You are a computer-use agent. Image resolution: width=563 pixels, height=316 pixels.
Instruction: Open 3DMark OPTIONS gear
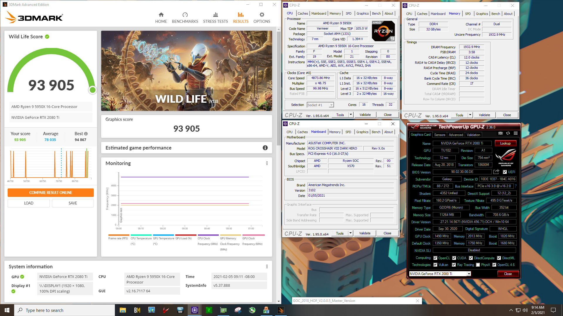tap(262, 18)
